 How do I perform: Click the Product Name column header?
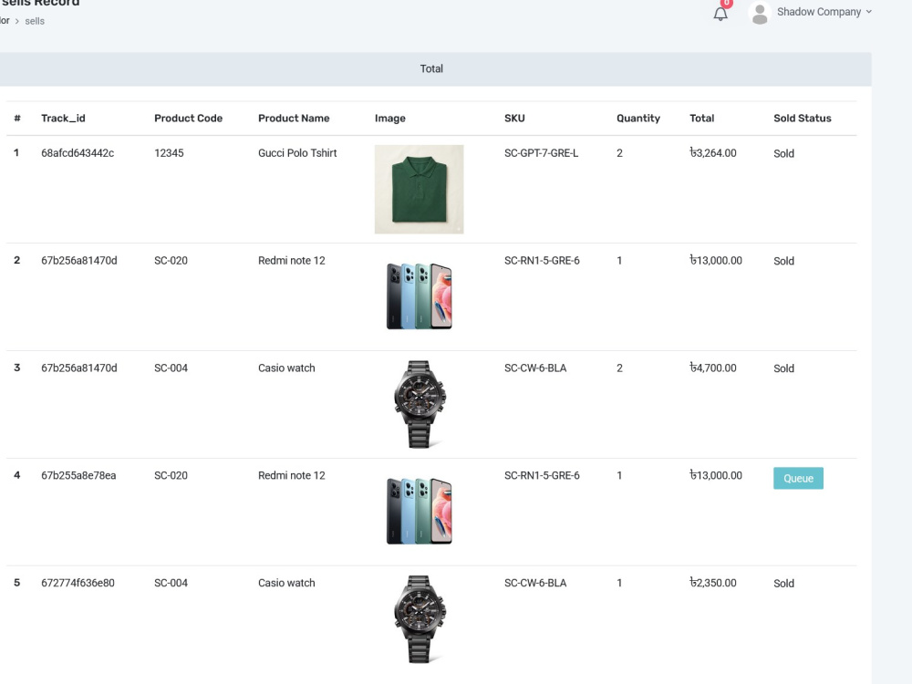pos(294,118)
